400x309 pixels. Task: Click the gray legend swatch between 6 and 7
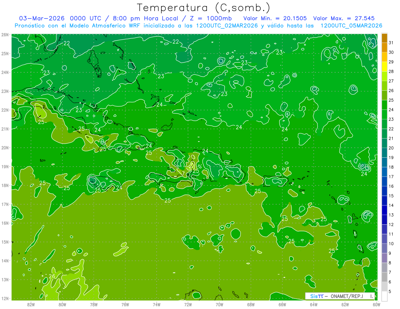click(384, 277)
